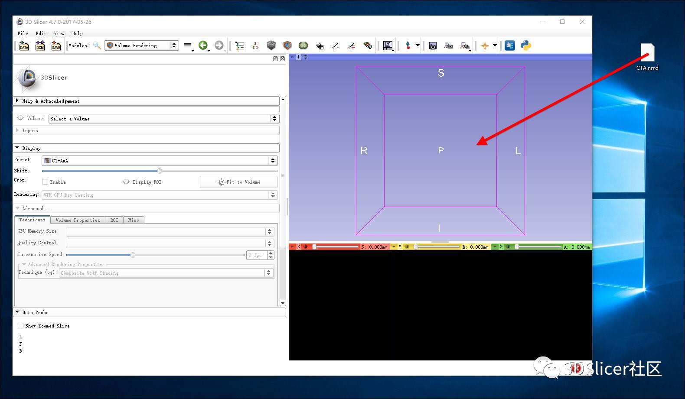This screenshot has height=399, width=685.
Task: Expand the fiducial placement options arrow
Action: (418, 45)
